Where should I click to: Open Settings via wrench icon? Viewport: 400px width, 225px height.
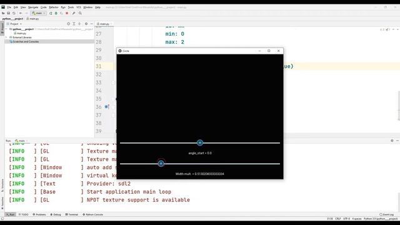[x=74, y=13]
